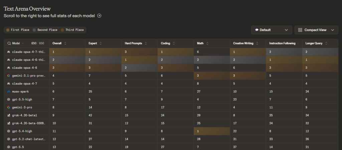The height and width of the screenshot is (150, 342).
Task: Sort by Coding column arrows
Action: (x=174, y=43)
